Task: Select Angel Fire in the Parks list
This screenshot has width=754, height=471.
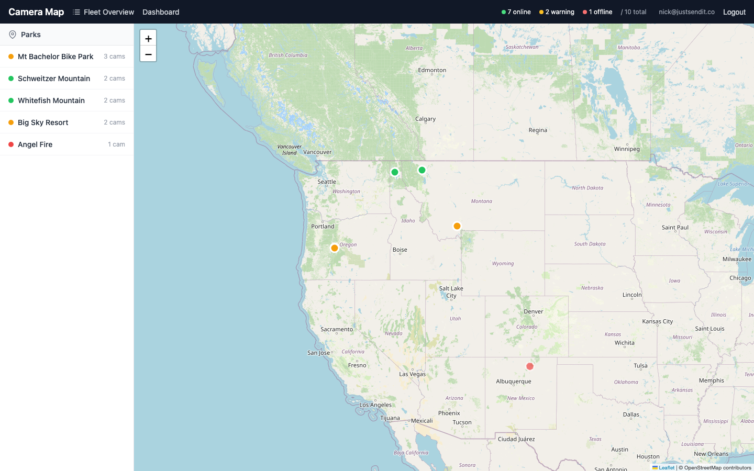Action: point(35,144)
